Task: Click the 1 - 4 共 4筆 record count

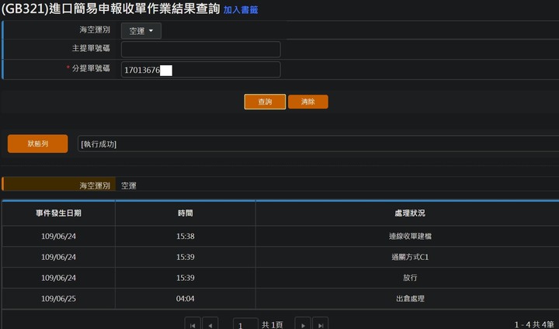Action: [x=533, y=324]
